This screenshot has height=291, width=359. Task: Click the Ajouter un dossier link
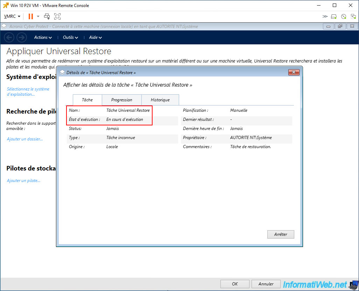click(x=25, y=139)
